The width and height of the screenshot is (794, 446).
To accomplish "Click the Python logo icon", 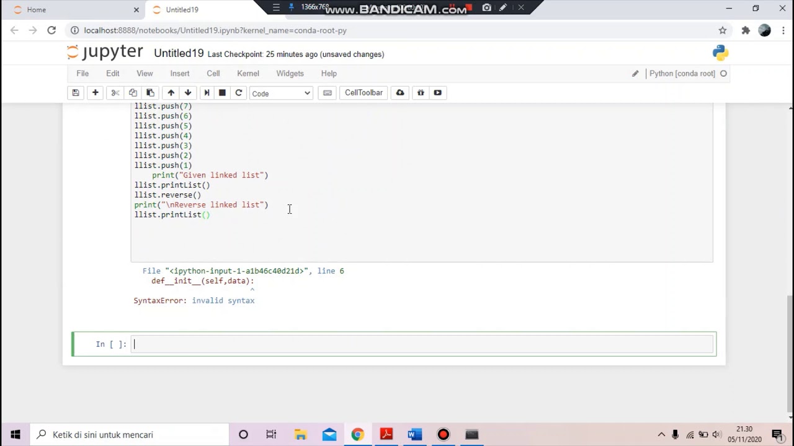I will [x=720, y=53].
